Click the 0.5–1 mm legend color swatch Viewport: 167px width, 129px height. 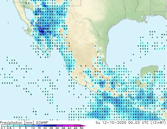point(11,126)
